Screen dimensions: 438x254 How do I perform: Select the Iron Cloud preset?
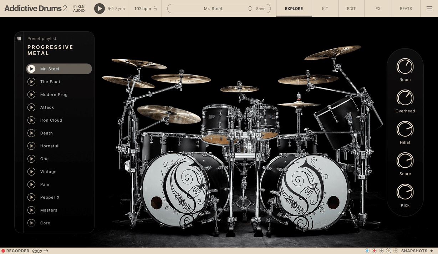(51, 120)
